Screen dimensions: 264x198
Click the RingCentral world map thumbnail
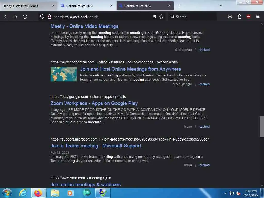coord(63,74)
